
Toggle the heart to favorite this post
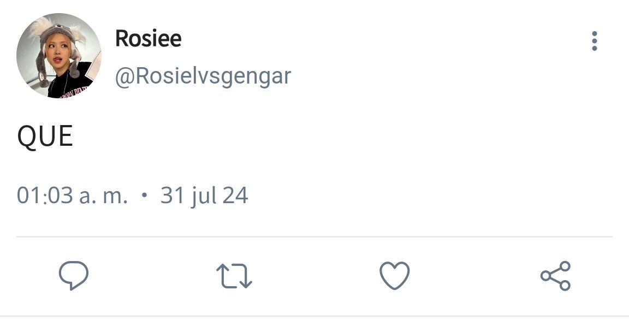tap(395, 275)
